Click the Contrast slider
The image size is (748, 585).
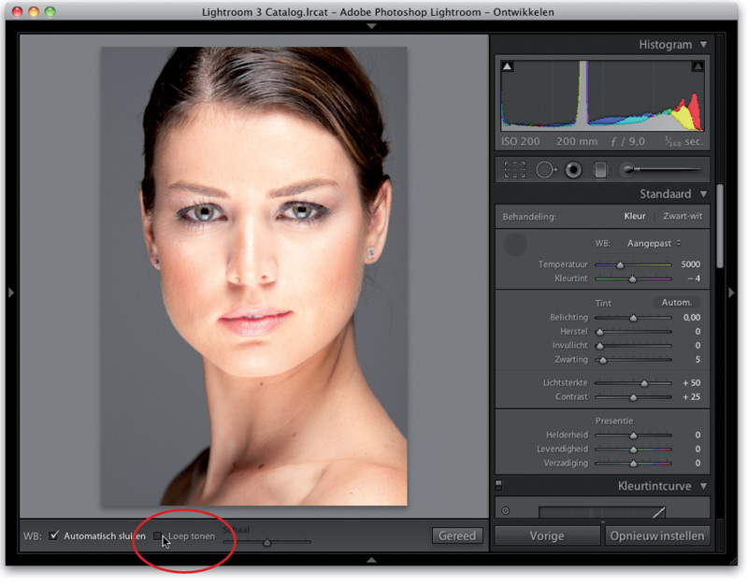point(633,397)
